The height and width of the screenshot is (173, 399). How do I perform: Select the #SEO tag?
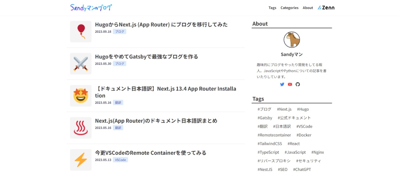click(x=282, y=170)
